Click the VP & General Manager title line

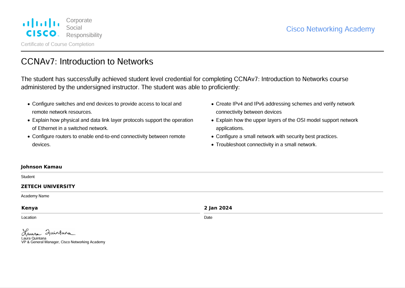tap(63, 242)
